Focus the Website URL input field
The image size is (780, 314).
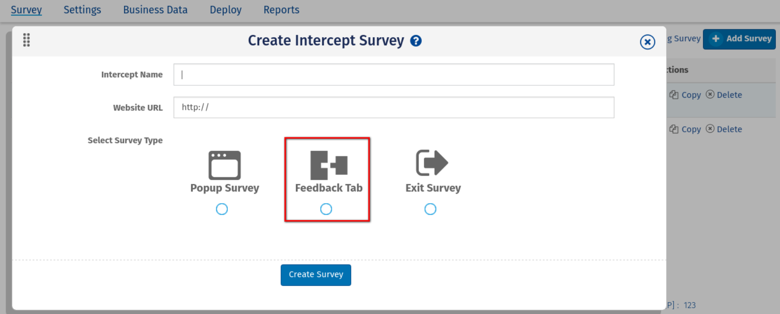pos(394,107)
